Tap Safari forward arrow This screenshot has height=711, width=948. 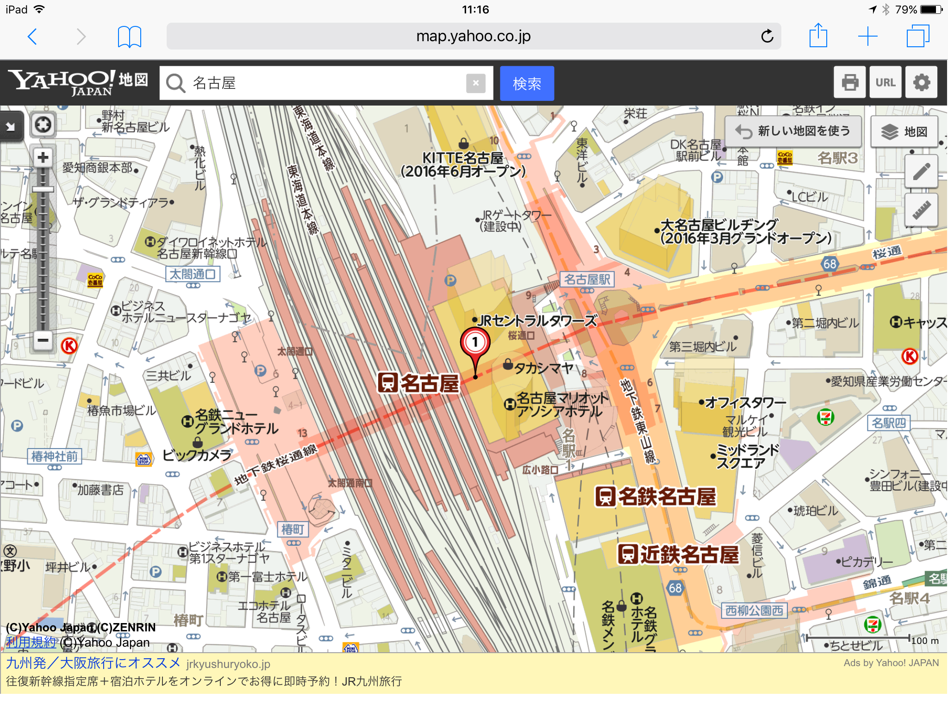tap(81, 36)
